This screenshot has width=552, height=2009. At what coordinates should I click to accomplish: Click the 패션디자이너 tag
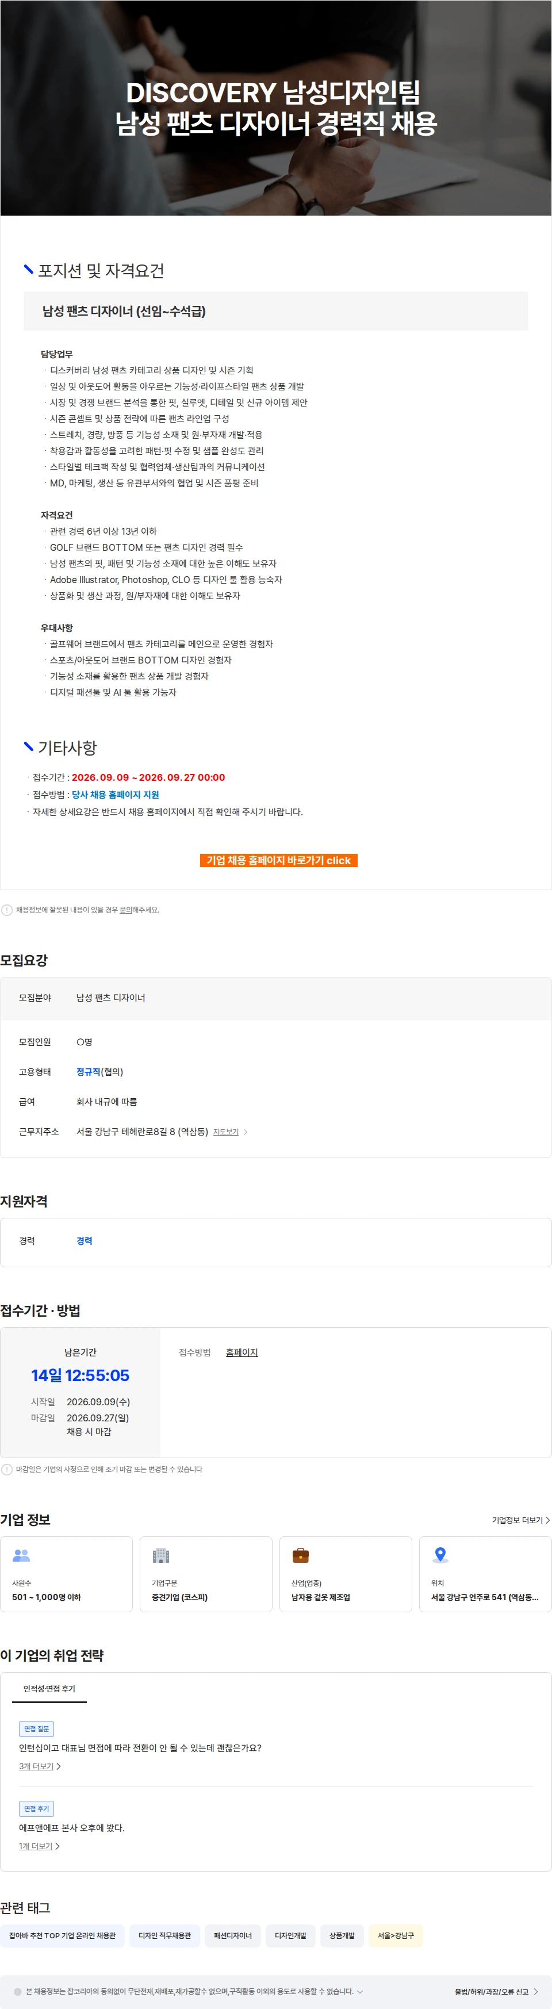(232, 1936)
